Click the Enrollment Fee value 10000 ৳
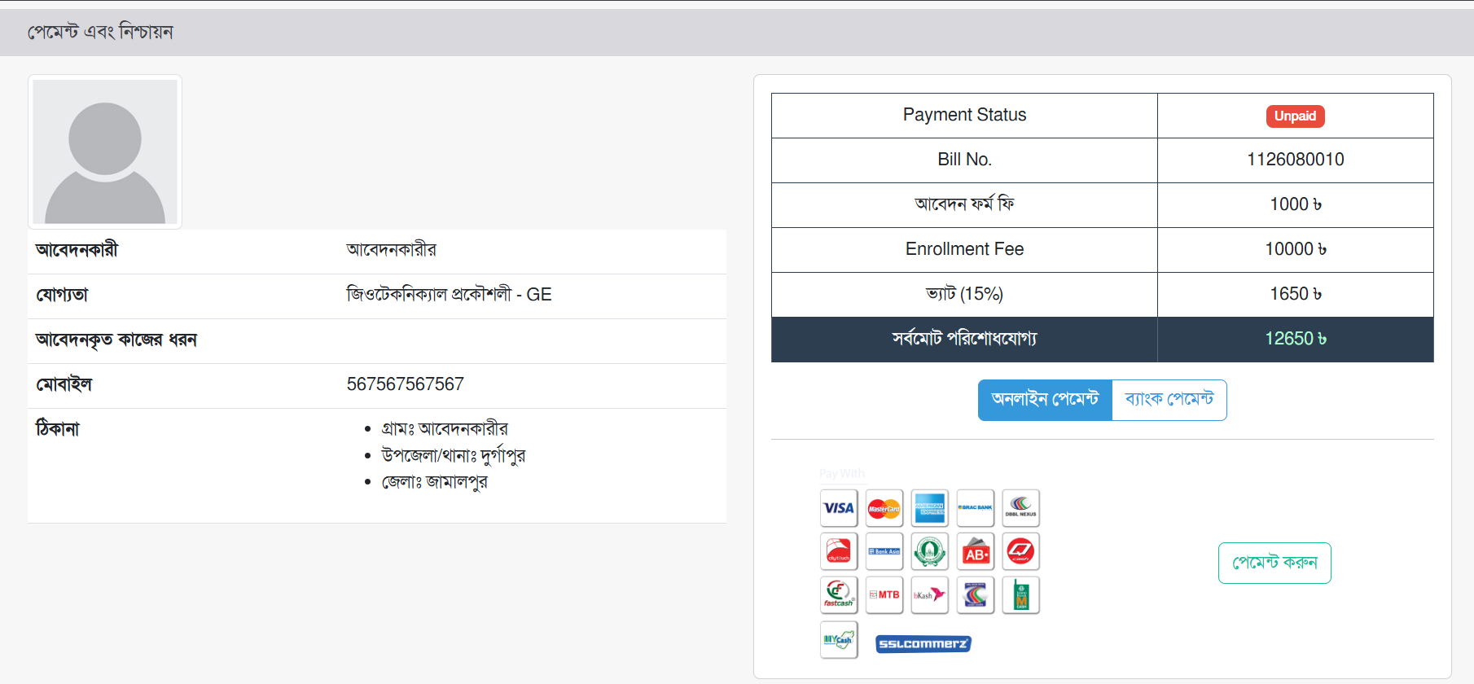1474x684 pixels. point(1296,249)
